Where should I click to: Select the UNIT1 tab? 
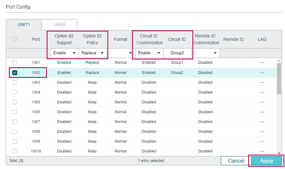[x=24, y=24]
